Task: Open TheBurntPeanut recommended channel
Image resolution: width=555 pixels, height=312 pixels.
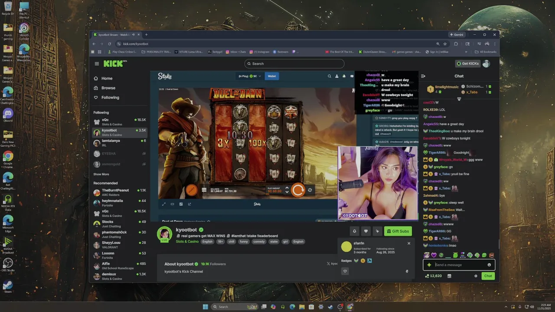Action: (120, 192)
